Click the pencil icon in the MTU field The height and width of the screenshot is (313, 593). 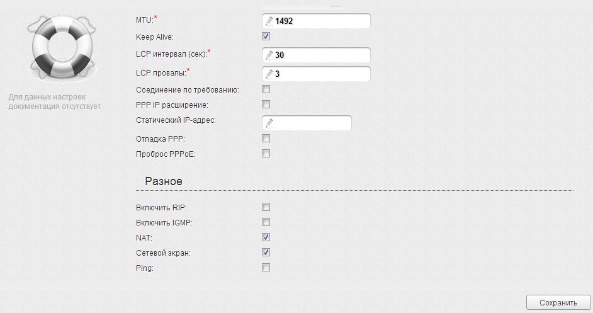click(x=269, y=21)
